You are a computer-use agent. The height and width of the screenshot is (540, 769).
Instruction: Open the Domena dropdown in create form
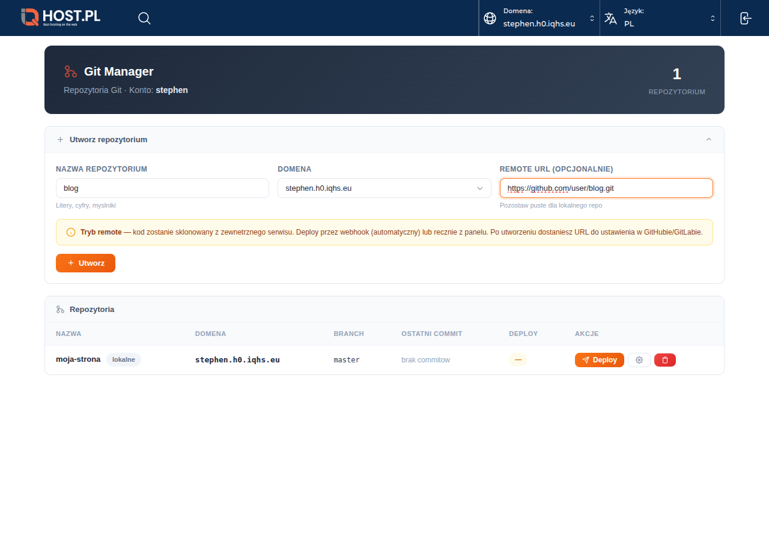[384, 188]
